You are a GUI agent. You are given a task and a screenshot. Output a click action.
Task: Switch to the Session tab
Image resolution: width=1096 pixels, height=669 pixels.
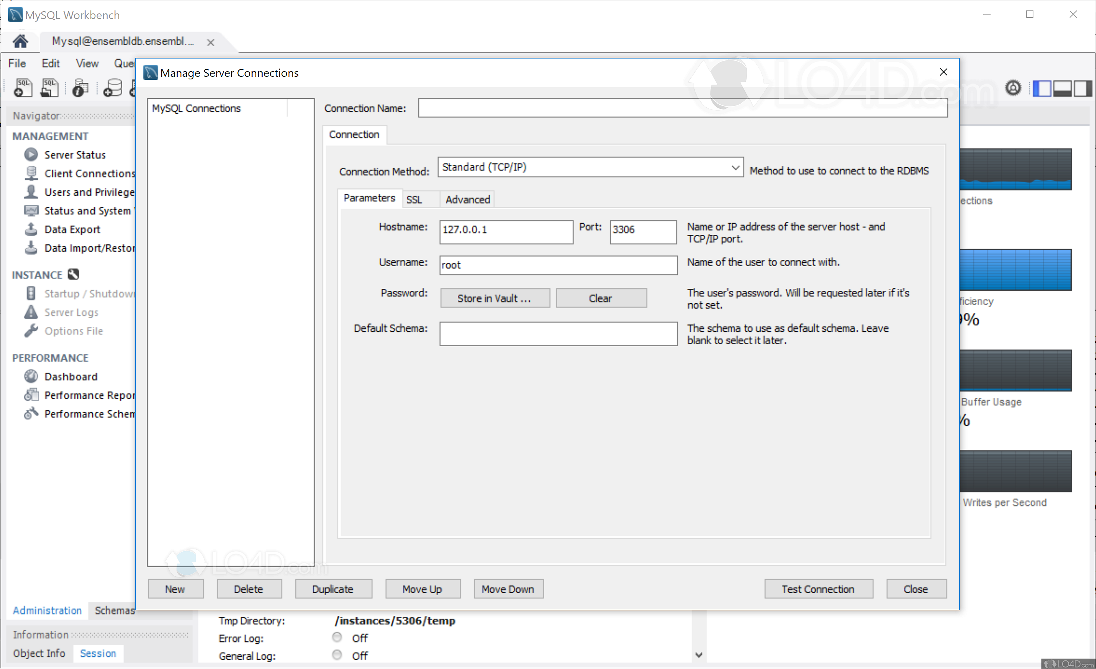[x=98, y=653]
